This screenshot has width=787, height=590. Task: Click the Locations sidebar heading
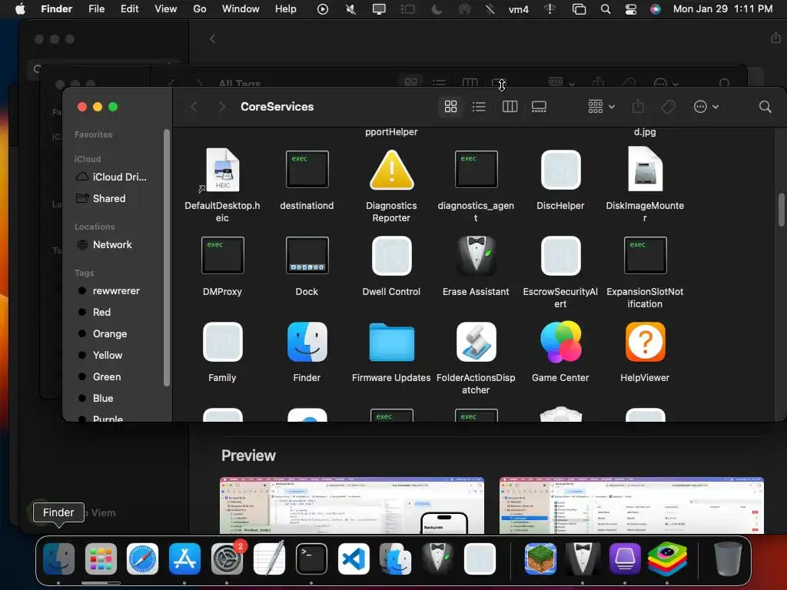coord(95,227)
